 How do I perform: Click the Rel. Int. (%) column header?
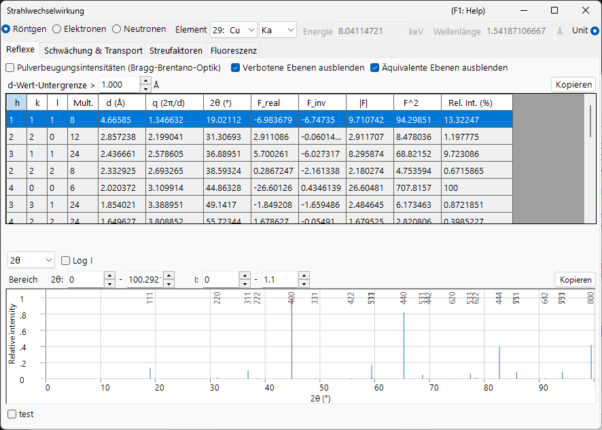(x=477, y=103)
